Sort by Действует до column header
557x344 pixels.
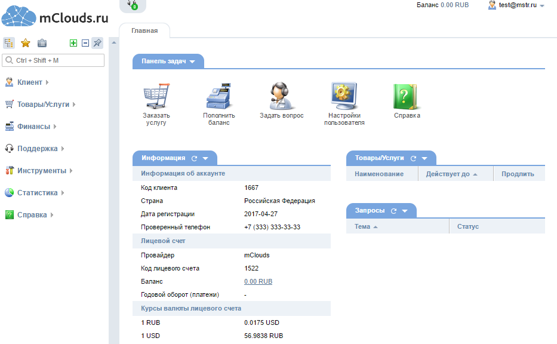[456, 174]
